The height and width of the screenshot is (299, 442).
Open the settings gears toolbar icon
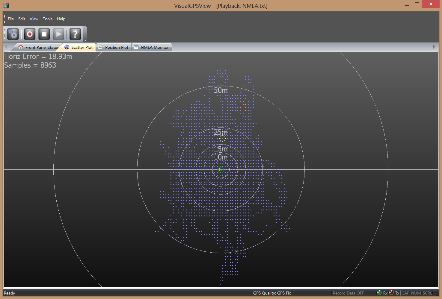(13, 34)
